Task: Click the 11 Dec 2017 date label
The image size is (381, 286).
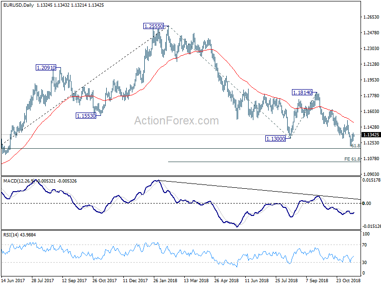Action: click(x=135, y=281)
